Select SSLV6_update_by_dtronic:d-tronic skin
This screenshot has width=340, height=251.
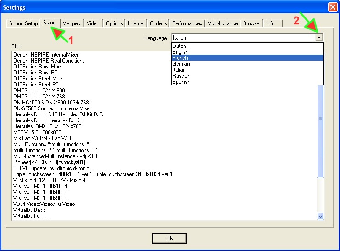pyautogui.click(x=51, y=168)
